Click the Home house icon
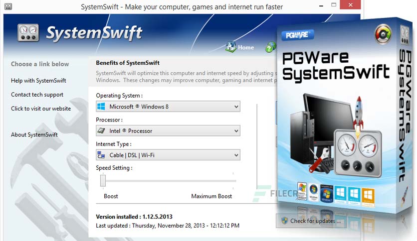 [x=231, y=47]
